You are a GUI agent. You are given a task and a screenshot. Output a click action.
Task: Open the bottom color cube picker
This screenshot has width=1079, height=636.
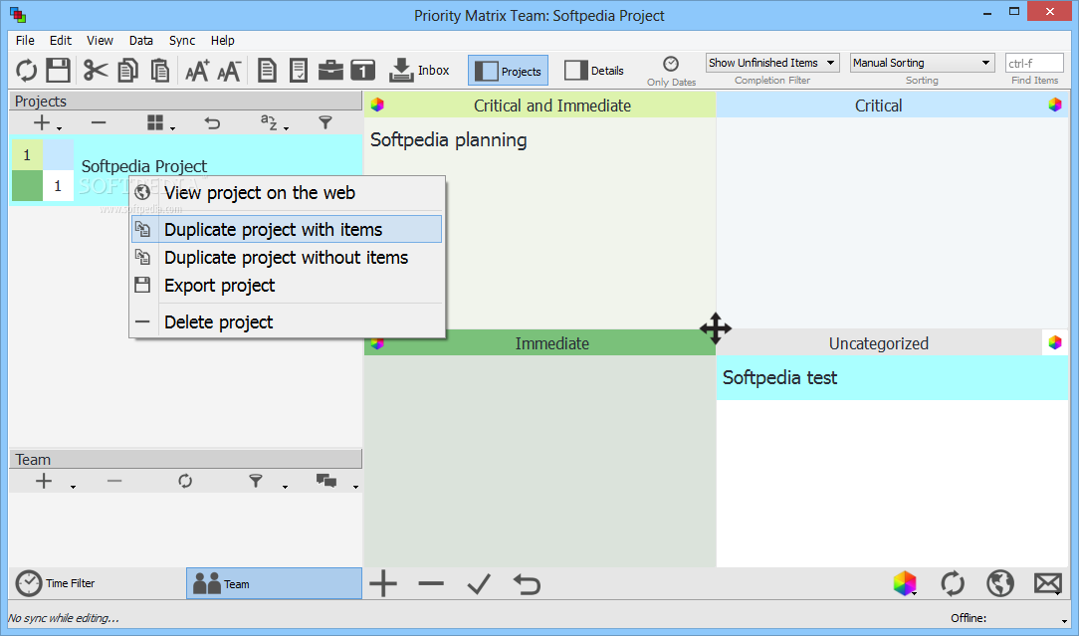[x=905, y=583]
